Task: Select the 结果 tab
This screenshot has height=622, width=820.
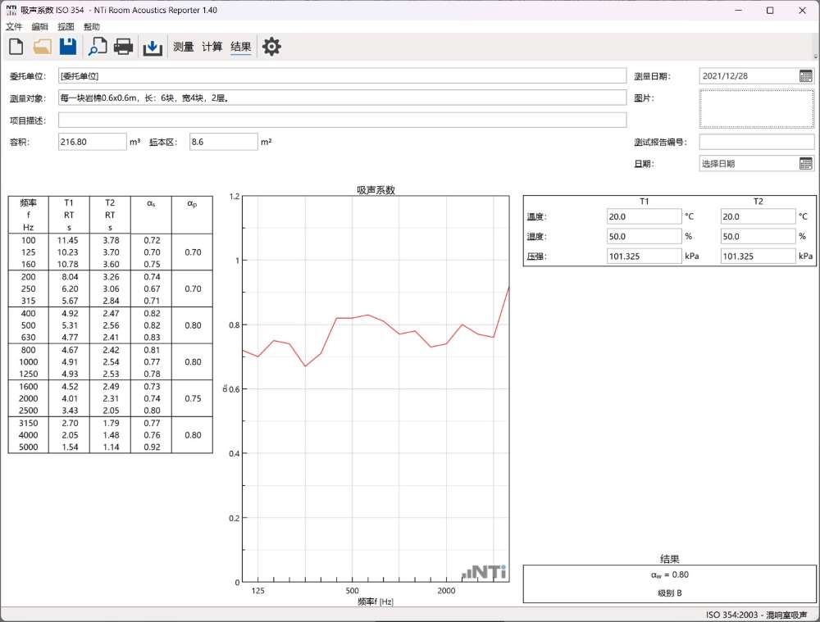Action: pyautogui.click(x=241, y=47)
